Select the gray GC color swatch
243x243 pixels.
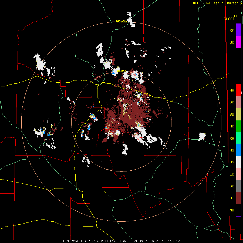238,186
